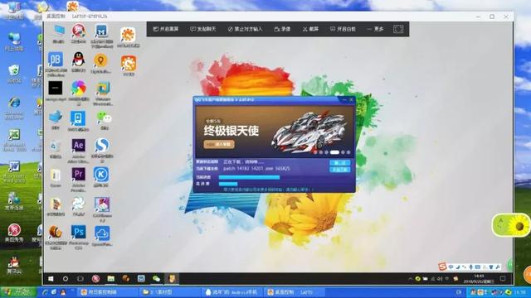Image resolution: width=531 pixels, height=298 pixels.
Task: Switch to WeChat in remote taskbar
Action: [156, 279]
